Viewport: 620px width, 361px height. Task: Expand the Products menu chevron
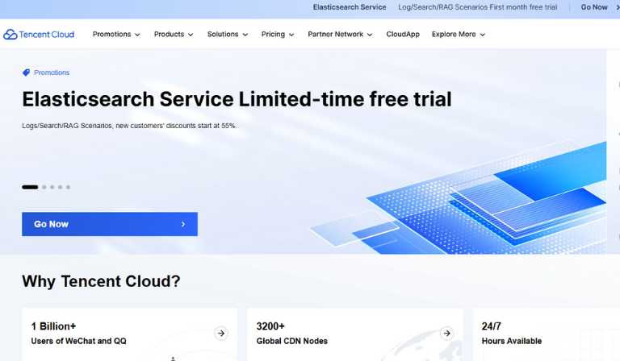[x=191, y=35]
